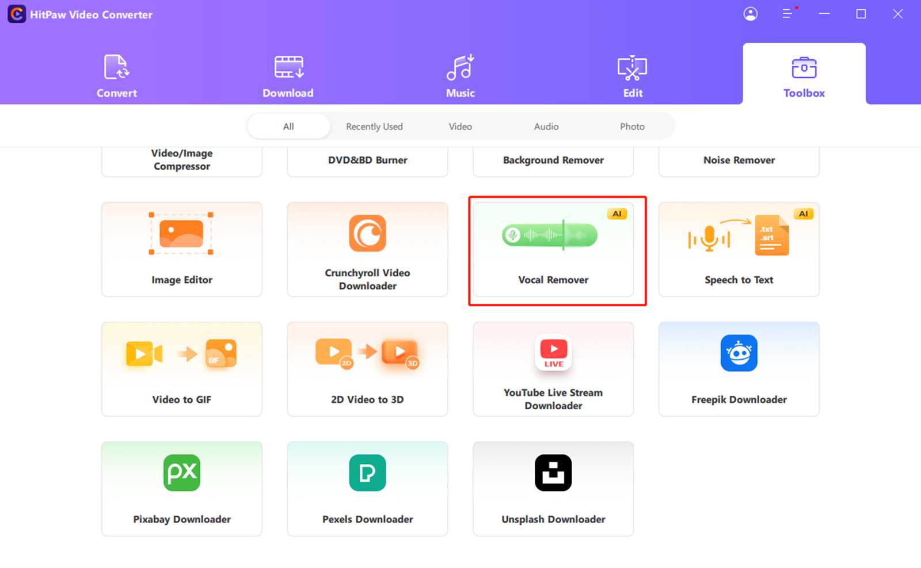Image resolution: width=921 pixels, height=568 pixels.
Task: Launch the Freepik Downloader
Action: tap(739, 369)
